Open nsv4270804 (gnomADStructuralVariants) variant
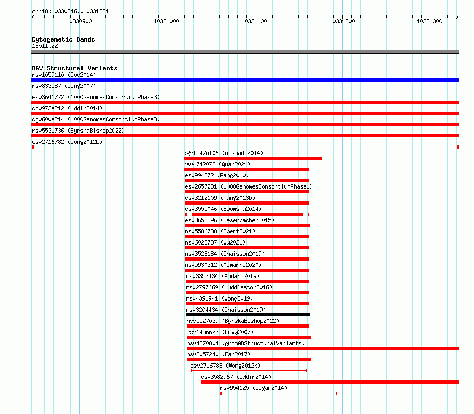This screenshot has width=474, height=414. [x=246, y=343]
